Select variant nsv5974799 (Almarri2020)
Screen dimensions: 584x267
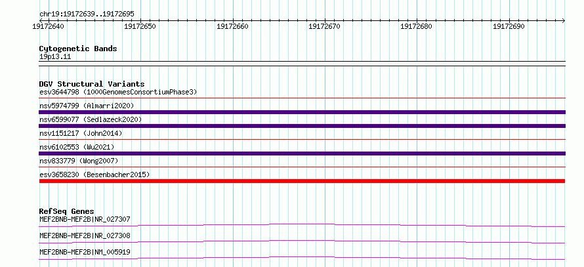click(87, 106)
